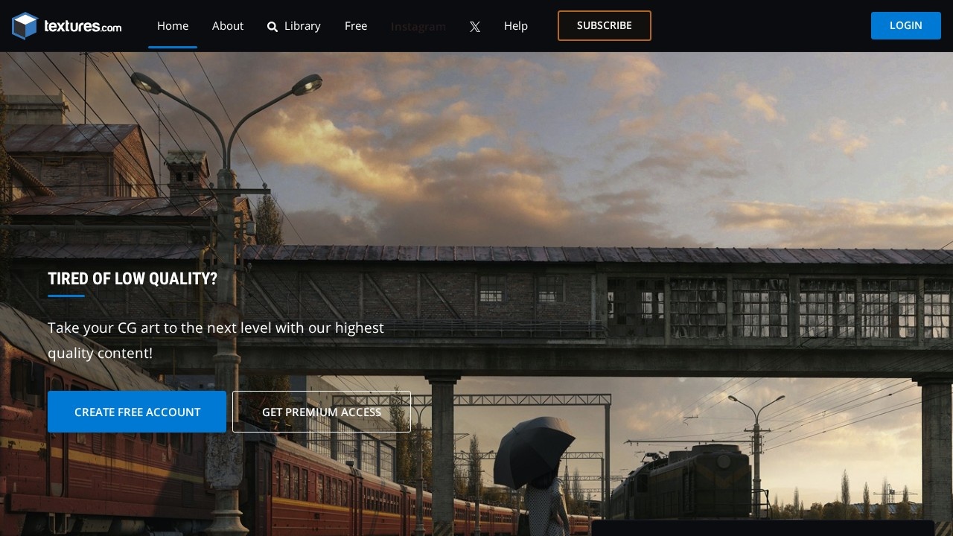Click CREATE FREE ACCOUNT button
The image size is (953, 536).
point(137,412)
